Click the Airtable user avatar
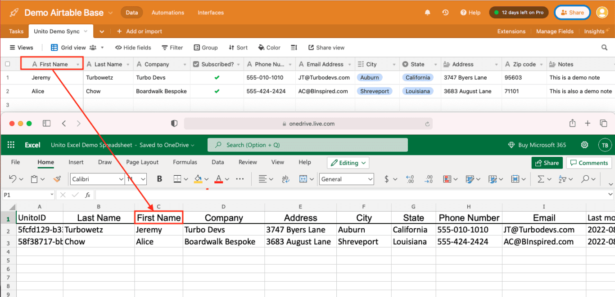The height and width of the screenshot is (297, 615). pos(602,13)
